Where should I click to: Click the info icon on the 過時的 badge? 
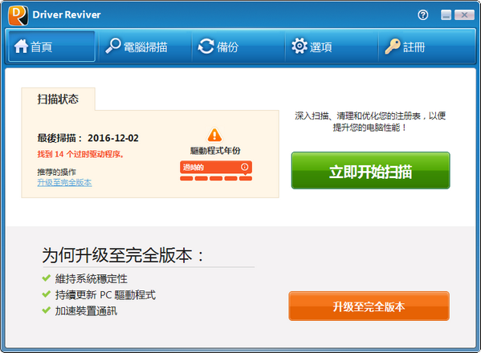pyautogui.click(x=244, y=167)
